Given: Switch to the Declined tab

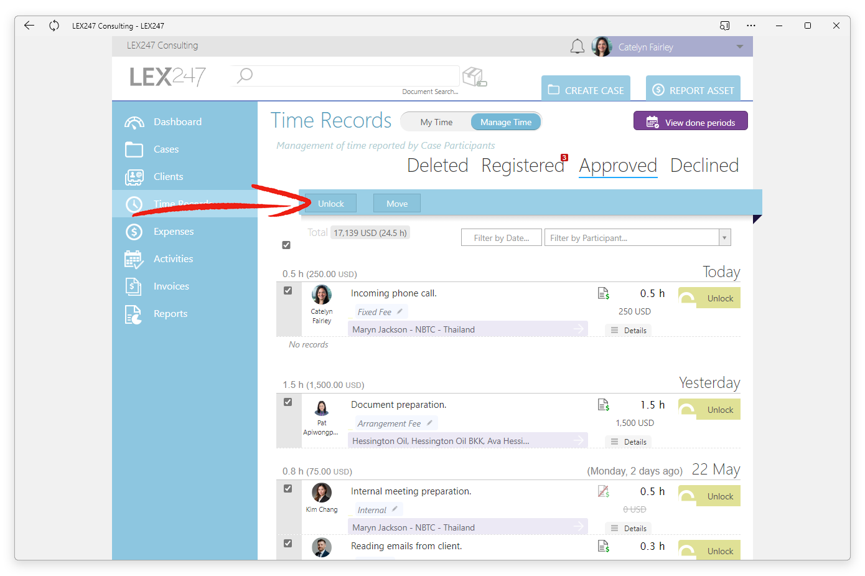Looking at the screenshot, I should click(704, 166).
